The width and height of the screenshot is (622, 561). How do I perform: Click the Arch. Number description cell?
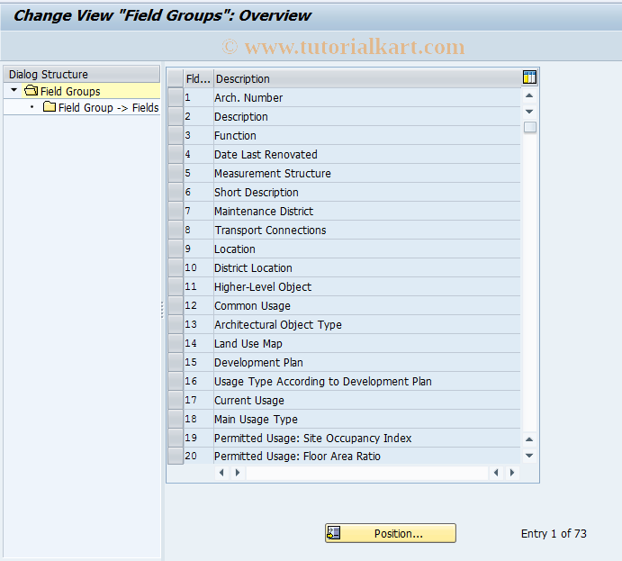point(367,97)
